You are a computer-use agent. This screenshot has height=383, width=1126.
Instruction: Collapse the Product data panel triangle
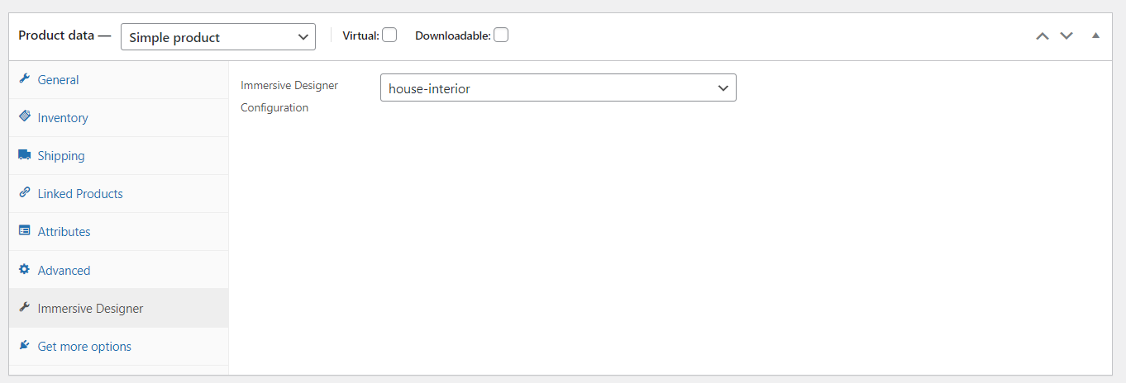pyautogui.click(x=1095, y=35)
